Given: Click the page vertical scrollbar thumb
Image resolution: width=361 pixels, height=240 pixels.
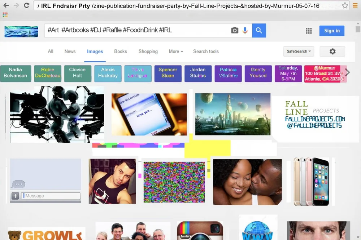Looking at the screenshot, I should pos(358,29).
